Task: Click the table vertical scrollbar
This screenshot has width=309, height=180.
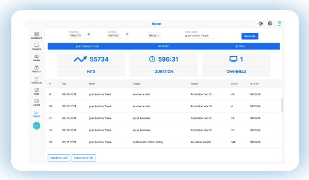Action: 282,105
